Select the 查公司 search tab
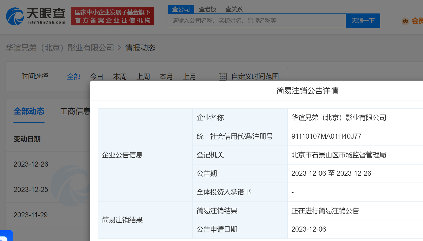The height and width of the screenshot is (241, 423). (181, 9)
